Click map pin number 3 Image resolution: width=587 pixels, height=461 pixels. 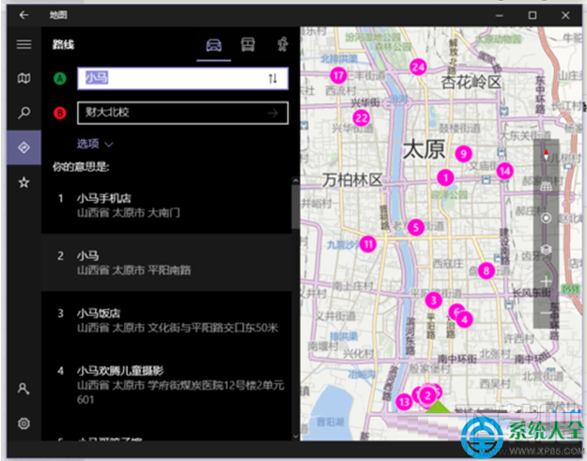[x=434, y=300]
